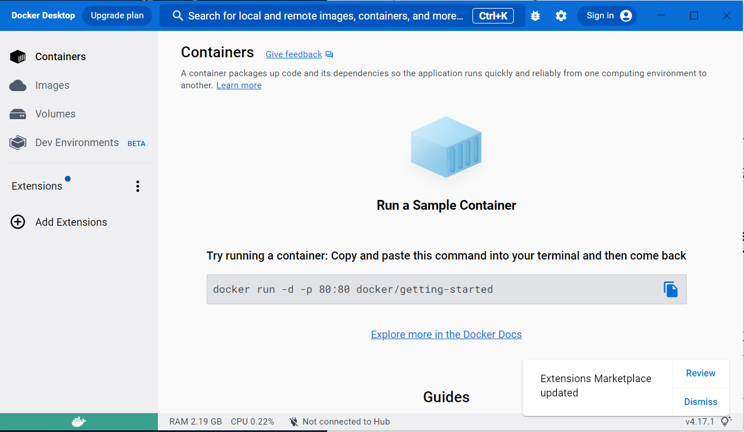Open the Extensions three-dot menu
The height and width of the screenshot is (432, 744).
click(x=137, y=186)
